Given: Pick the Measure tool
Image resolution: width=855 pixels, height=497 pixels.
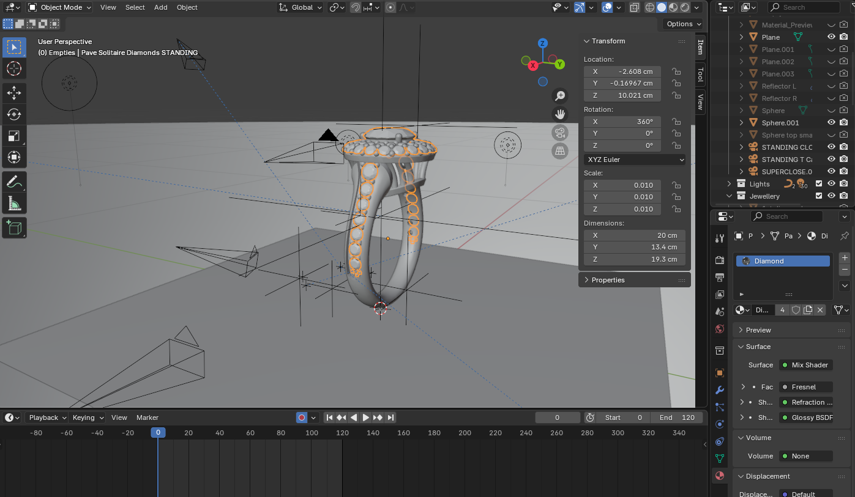Looking at the screenshot, I should [13, 203].
